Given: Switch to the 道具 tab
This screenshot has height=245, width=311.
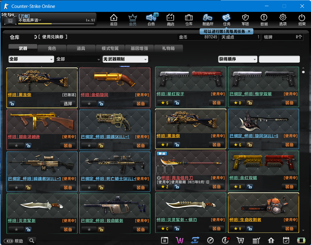Looking at the screenshot, I should (81, 48).
